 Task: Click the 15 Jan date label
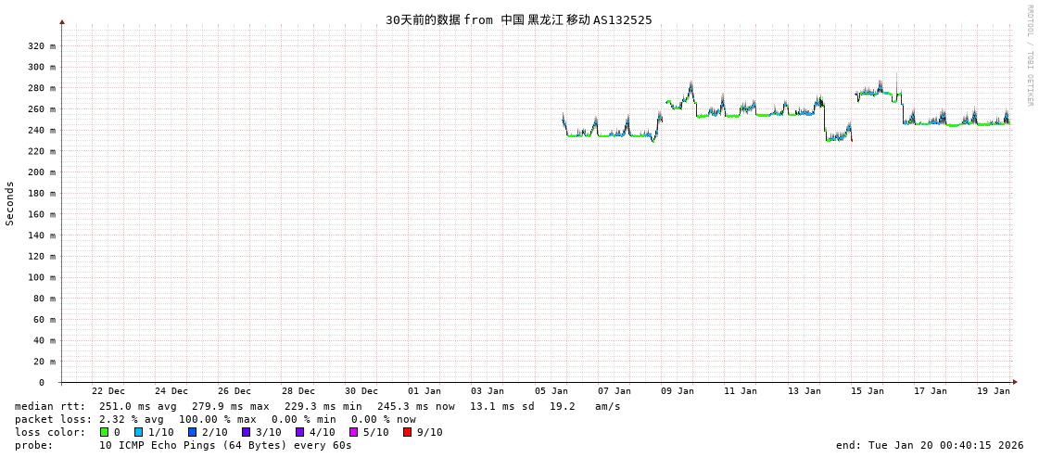tap(868, 391)
